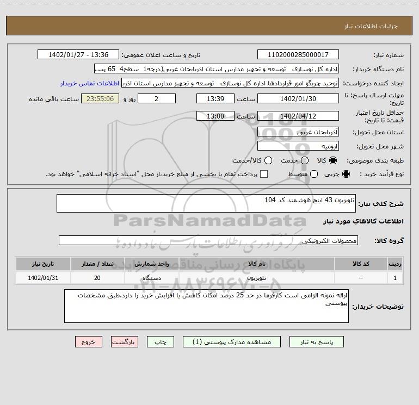Click the پاسخ به نیاز button
Screen dimensions: 419x405
(x=316, y=342)
